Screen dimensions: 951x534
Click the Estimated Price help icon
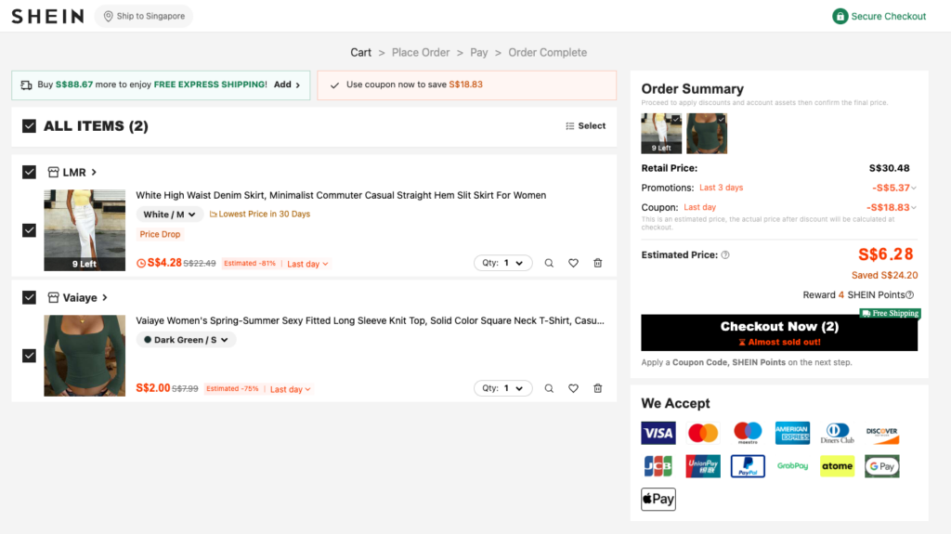click(x=725, y=255)
